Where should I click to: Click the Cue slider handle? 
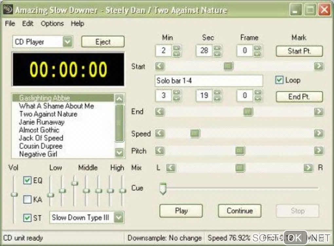pyautogui.click(x=163, y=189)
